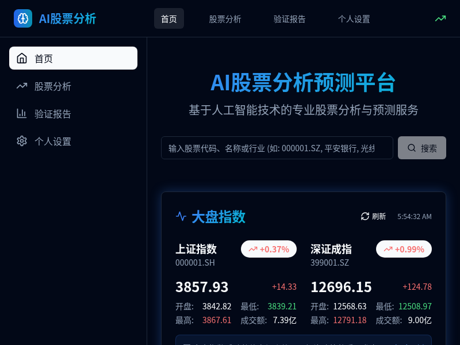The width and height of the screenshot is (460, 345).
Task: Click the +0.99% change badge
Action: point(404,249)
